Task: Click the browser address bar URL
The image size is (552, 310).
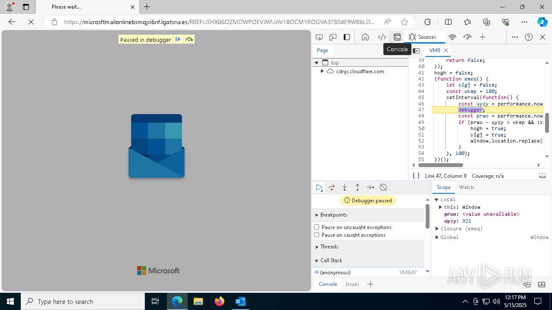Action: 219,22
